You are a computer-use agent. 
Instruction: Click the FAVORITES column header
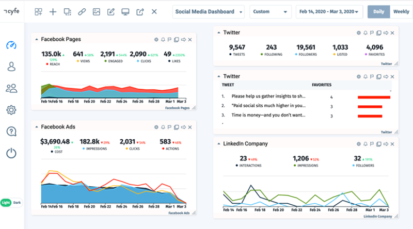(x=322, y=85)
